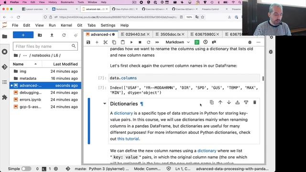Restart kernel and run all cells
This screenshot has height=172, width=306.
click(x=157, y=42)
